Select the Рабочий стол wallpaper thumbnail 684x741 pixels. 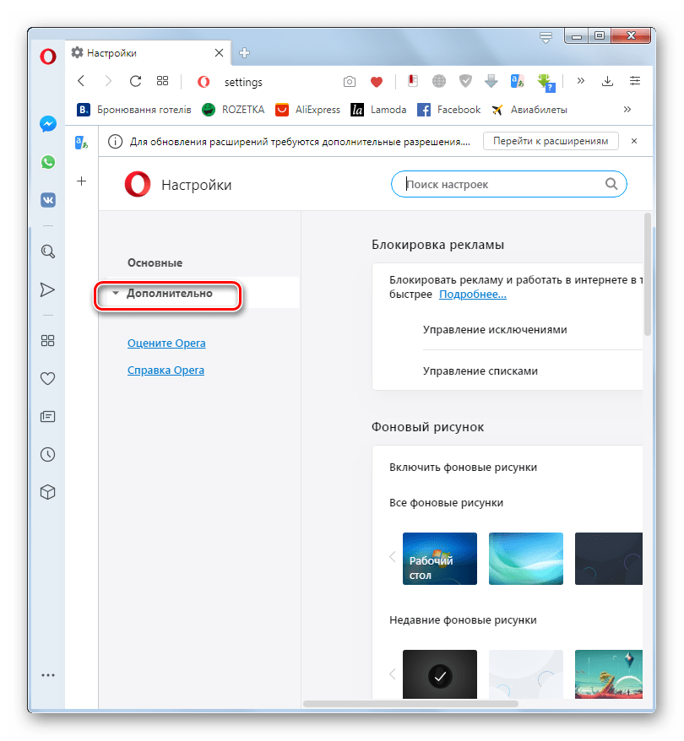coord(440,559)
